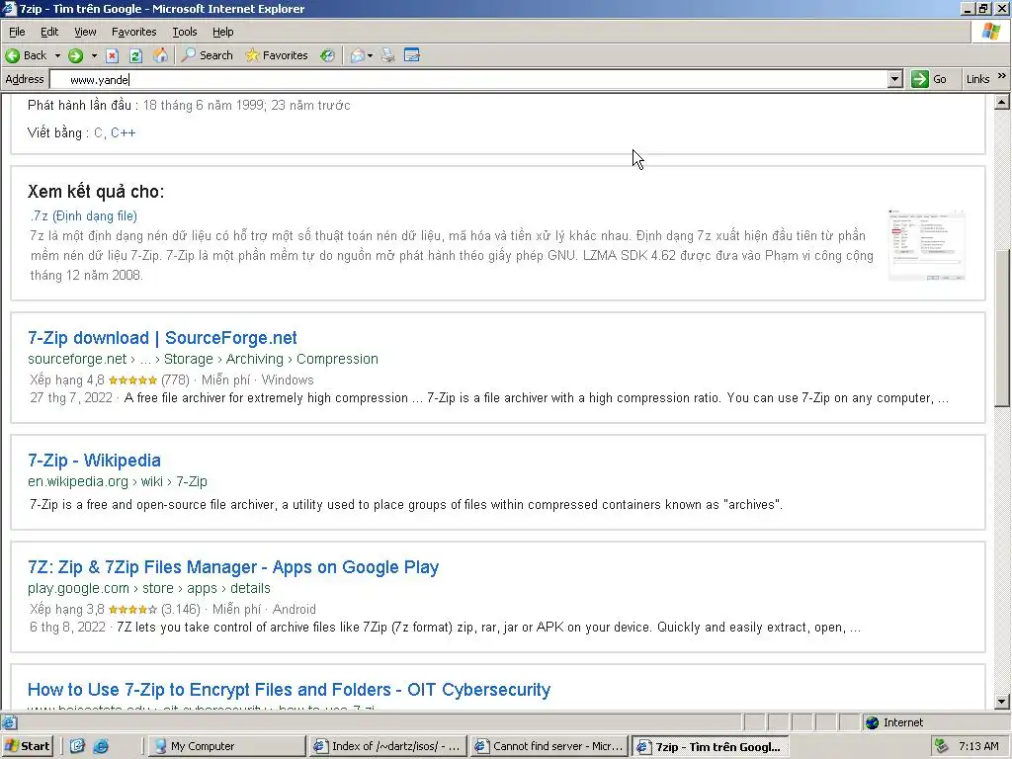Click the Mail envelope toolbar icon
Screen dimensions: 1012x759
pos(358,55)
